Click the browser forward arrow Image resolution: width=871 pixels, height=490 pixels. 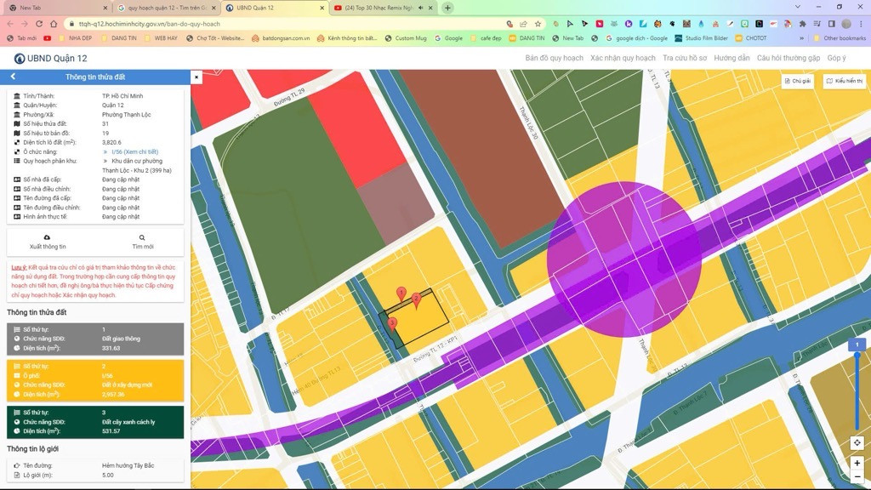tap(25, 24)
